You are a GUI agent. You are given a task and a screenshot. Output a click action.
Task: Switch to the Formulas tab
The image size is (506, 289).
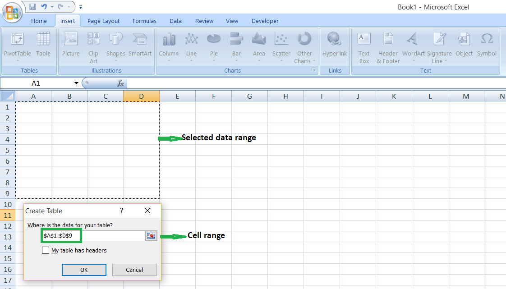click(x=144, y=21)
